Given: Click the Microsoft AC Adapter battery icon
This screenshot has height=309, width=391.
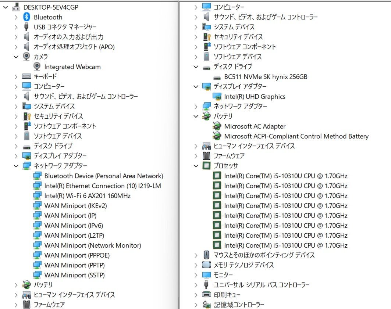Looking at the screenshot, I should [217, 126].
